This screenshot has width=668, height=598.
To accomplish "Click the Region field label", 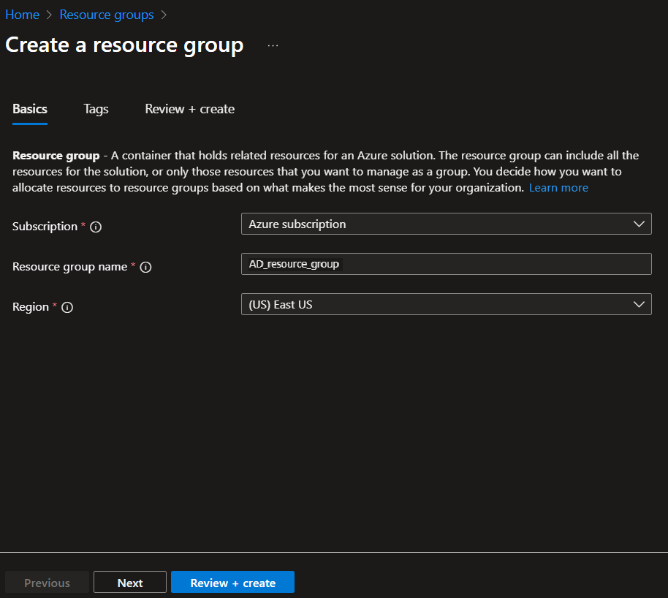I will pyautogui.click(x=30, y=307).
